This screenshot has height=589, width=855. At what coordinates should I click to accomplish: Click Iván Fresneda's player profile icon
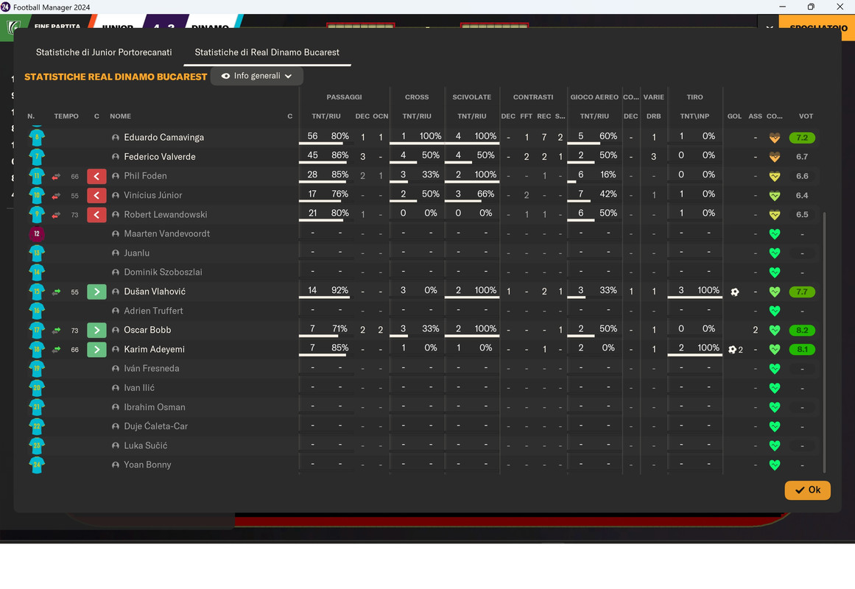click(x=116, y=369)
